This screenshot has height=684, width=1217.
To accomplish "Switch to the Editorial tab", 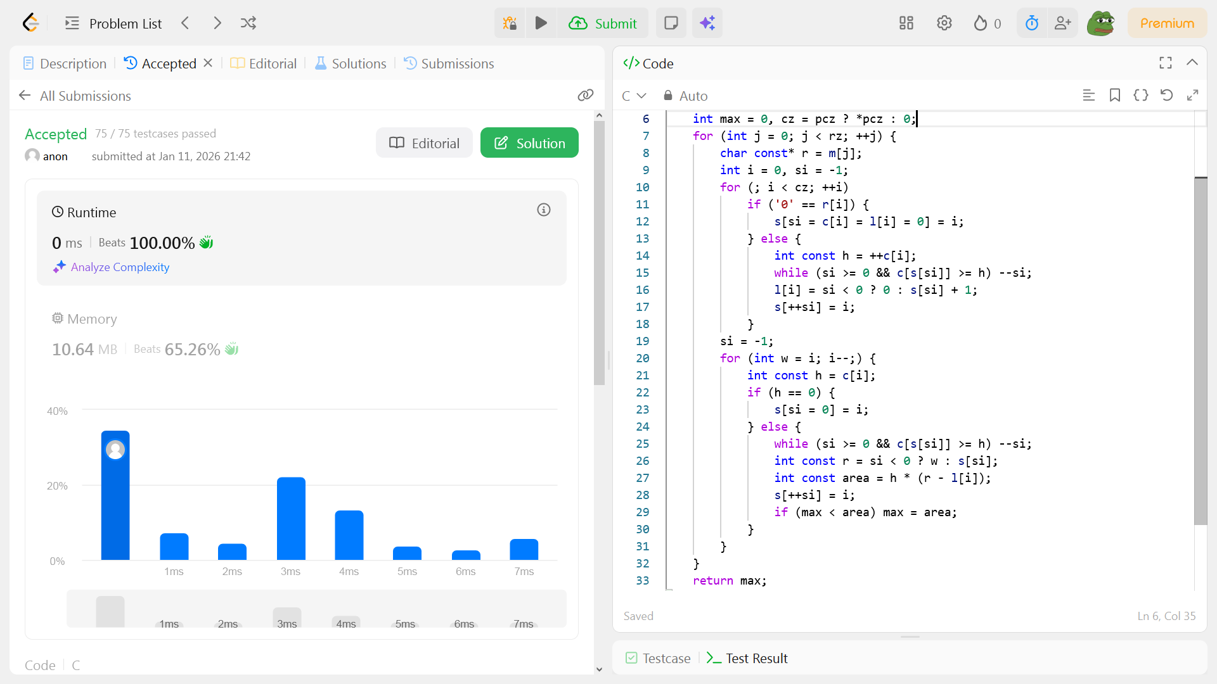I will point(264,63).
